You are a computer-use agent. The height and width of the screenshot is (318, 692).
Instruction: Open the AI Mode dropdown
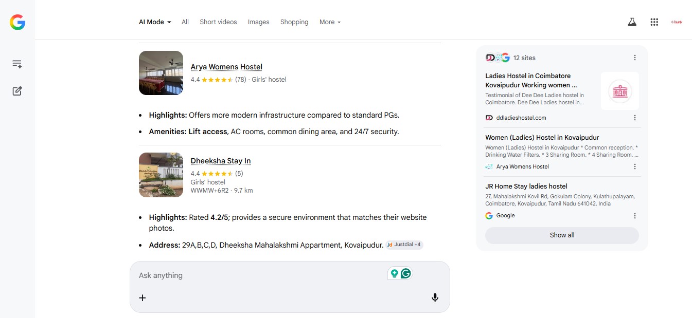(x=155, y=22)
